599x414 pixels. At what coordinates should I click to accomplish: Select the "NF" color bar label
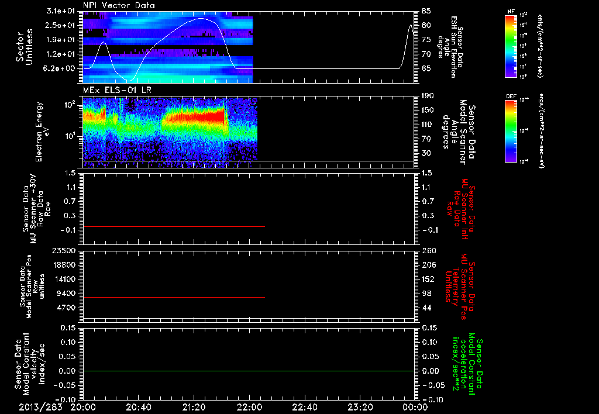coord(511,12)
